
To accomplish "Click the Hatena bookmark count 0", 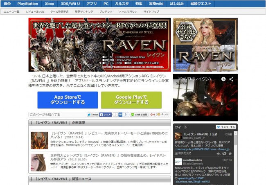I will coord(126,115).
